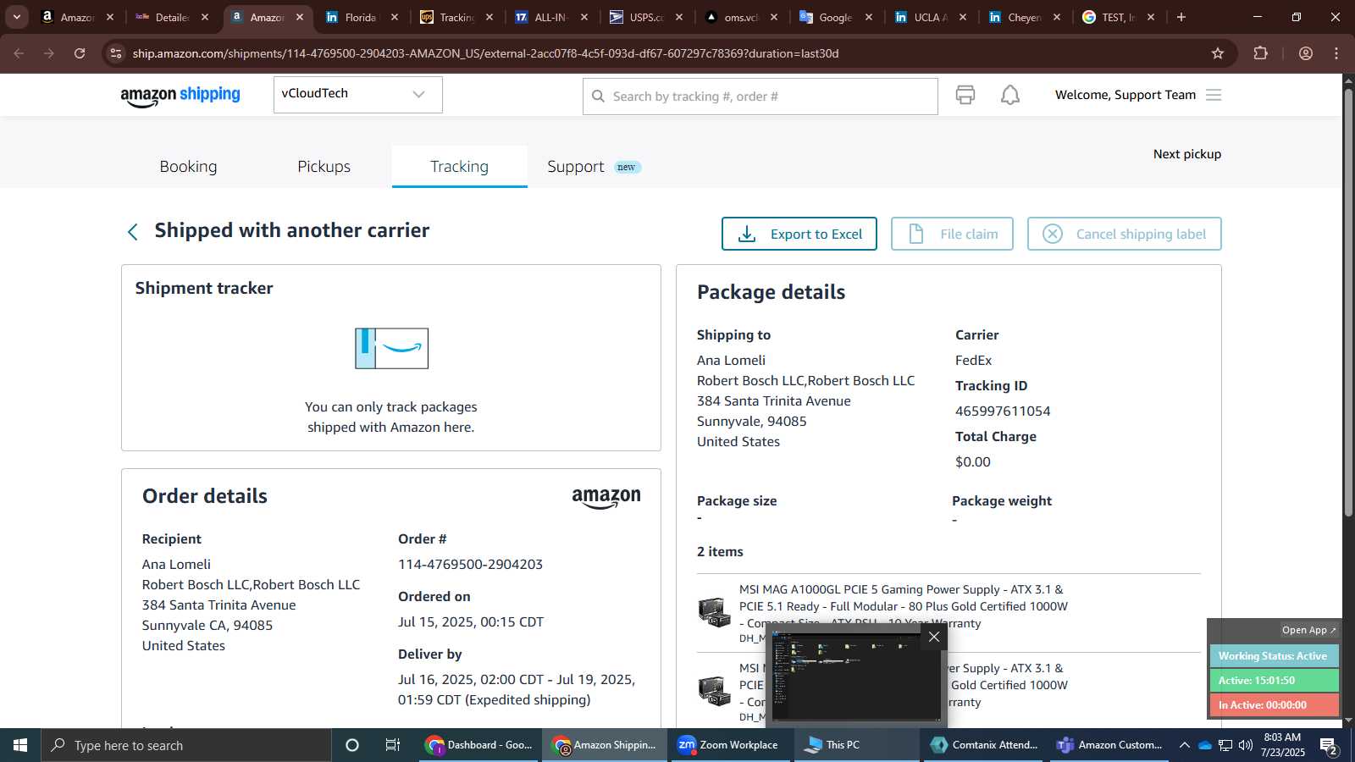Switch to the Pickups tab
The image size is (1355, 762).
(x=324, y=167)
